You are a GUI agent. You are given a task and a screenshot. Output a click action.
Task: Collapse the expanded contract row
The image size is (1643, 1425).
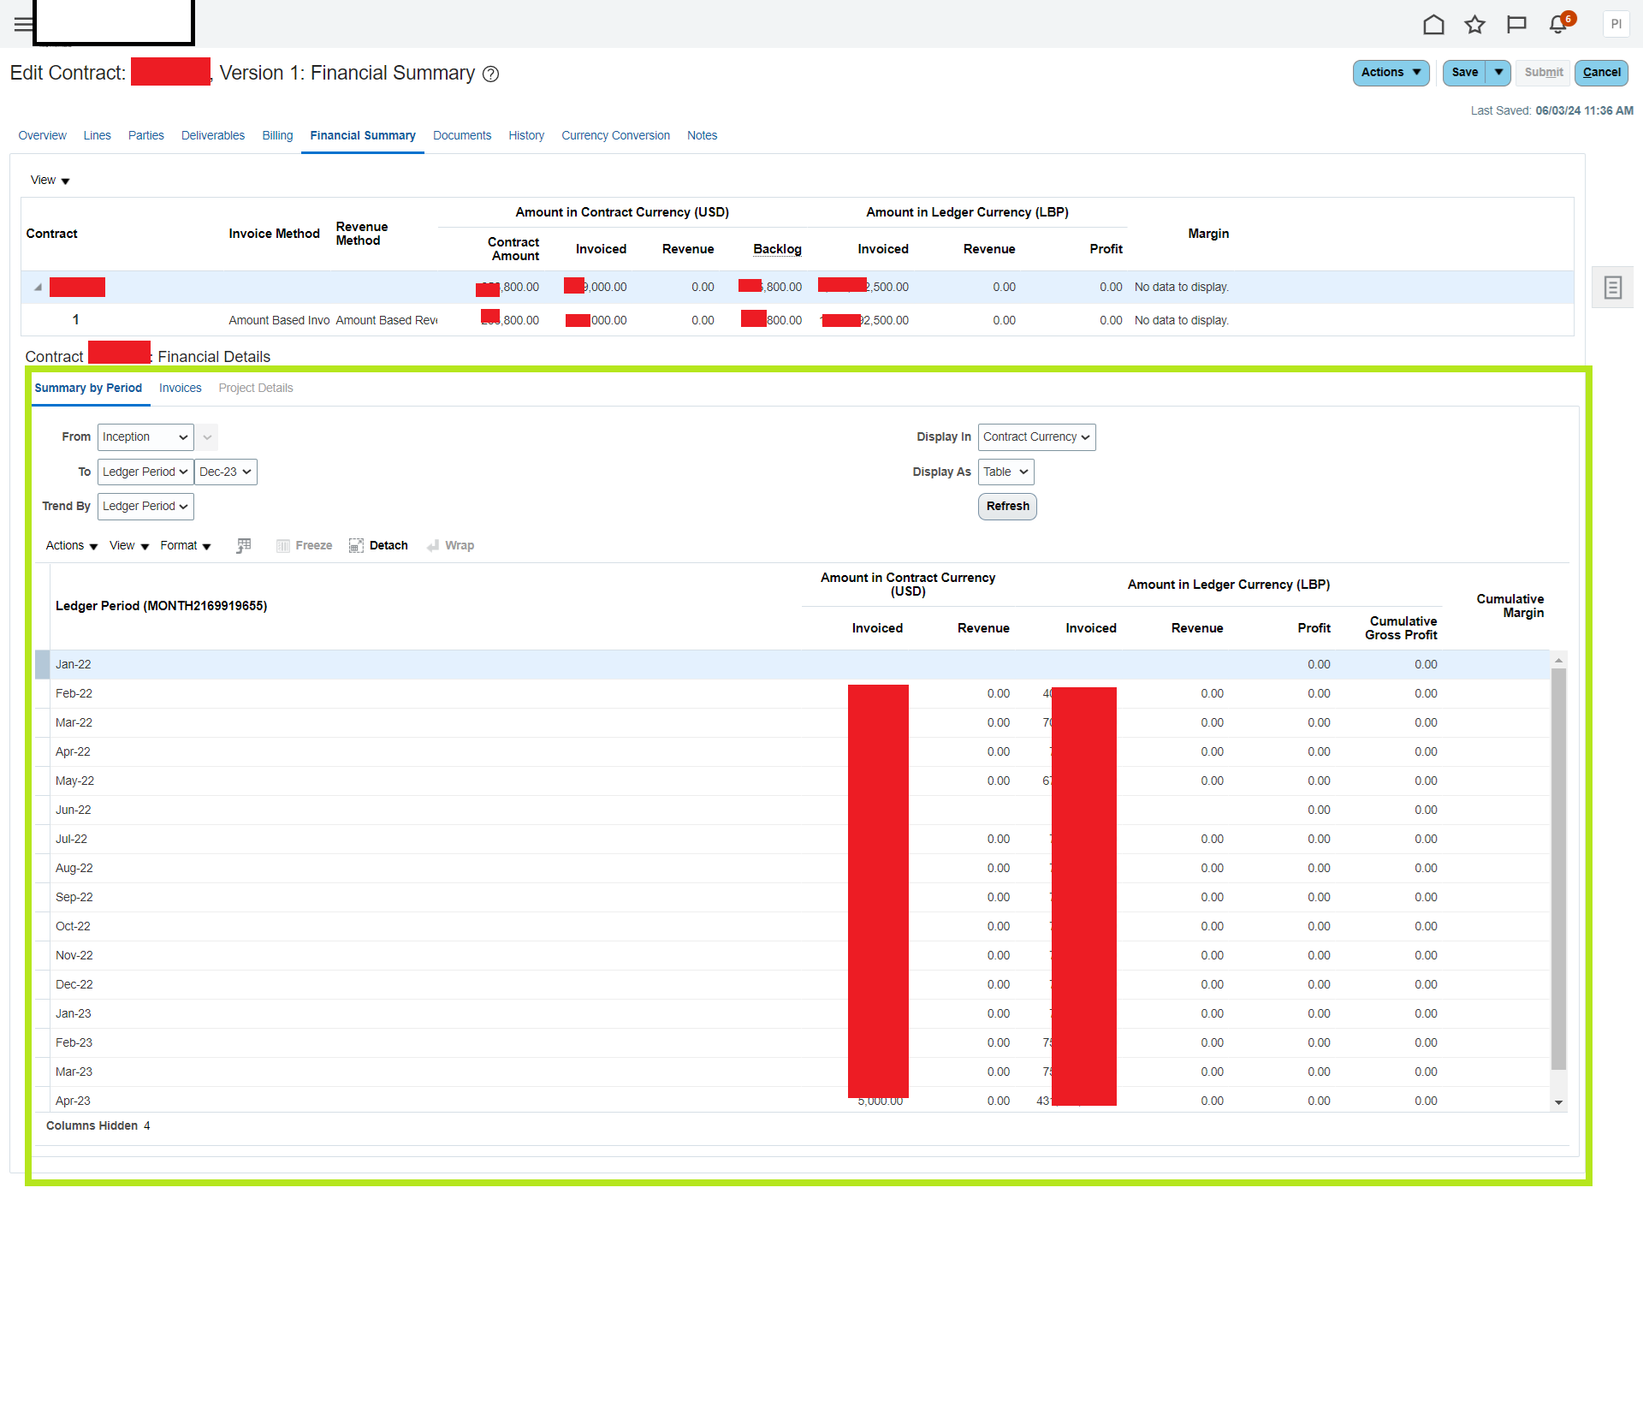[x=38, y=287]
